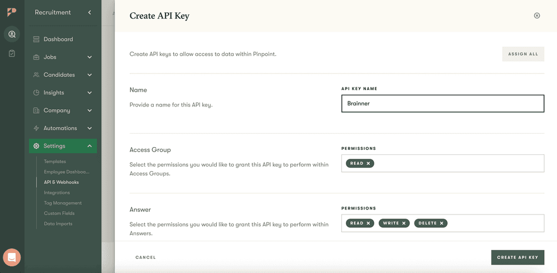Click 'Provide a name for this API key' text
557x273 pixels.
(171, 105)
